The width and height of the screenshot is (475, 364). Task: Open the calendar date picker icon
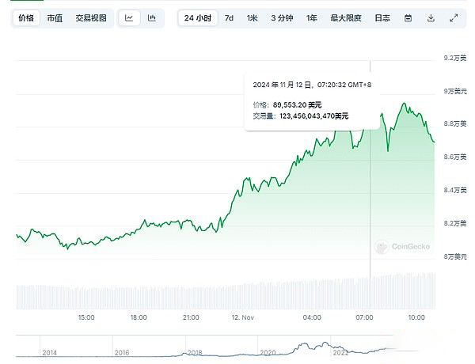click(x=408, y=18)
